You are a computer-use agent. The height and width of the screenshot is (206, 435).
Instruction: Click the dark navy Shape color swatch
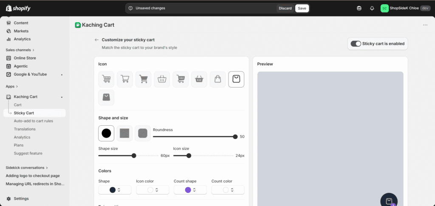coord(112,190)
